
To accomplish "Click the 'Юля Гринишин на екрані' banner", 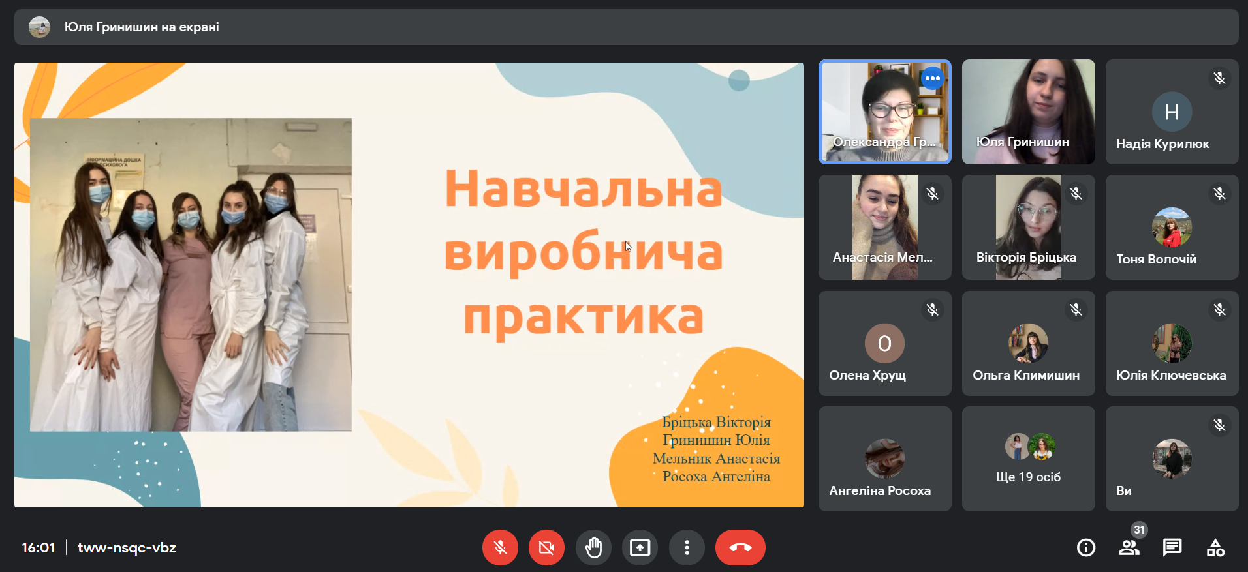I will coord(142,27).
